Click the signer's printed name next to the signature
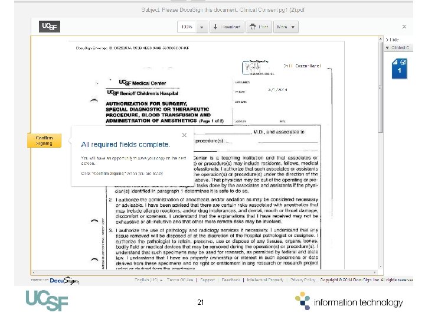Screen dimensions: 425x319 coord(302,66)
